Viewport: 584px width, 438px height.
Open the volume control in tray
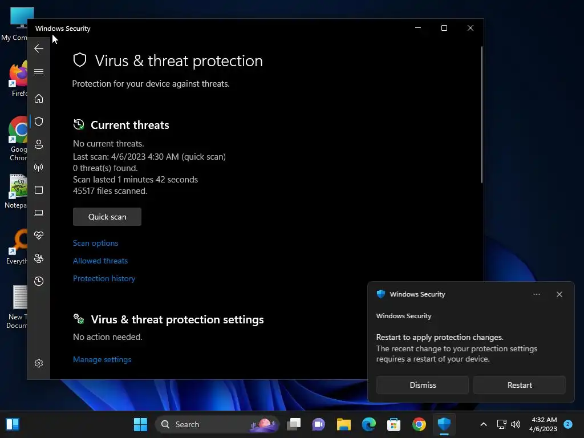tap(516, 424)
